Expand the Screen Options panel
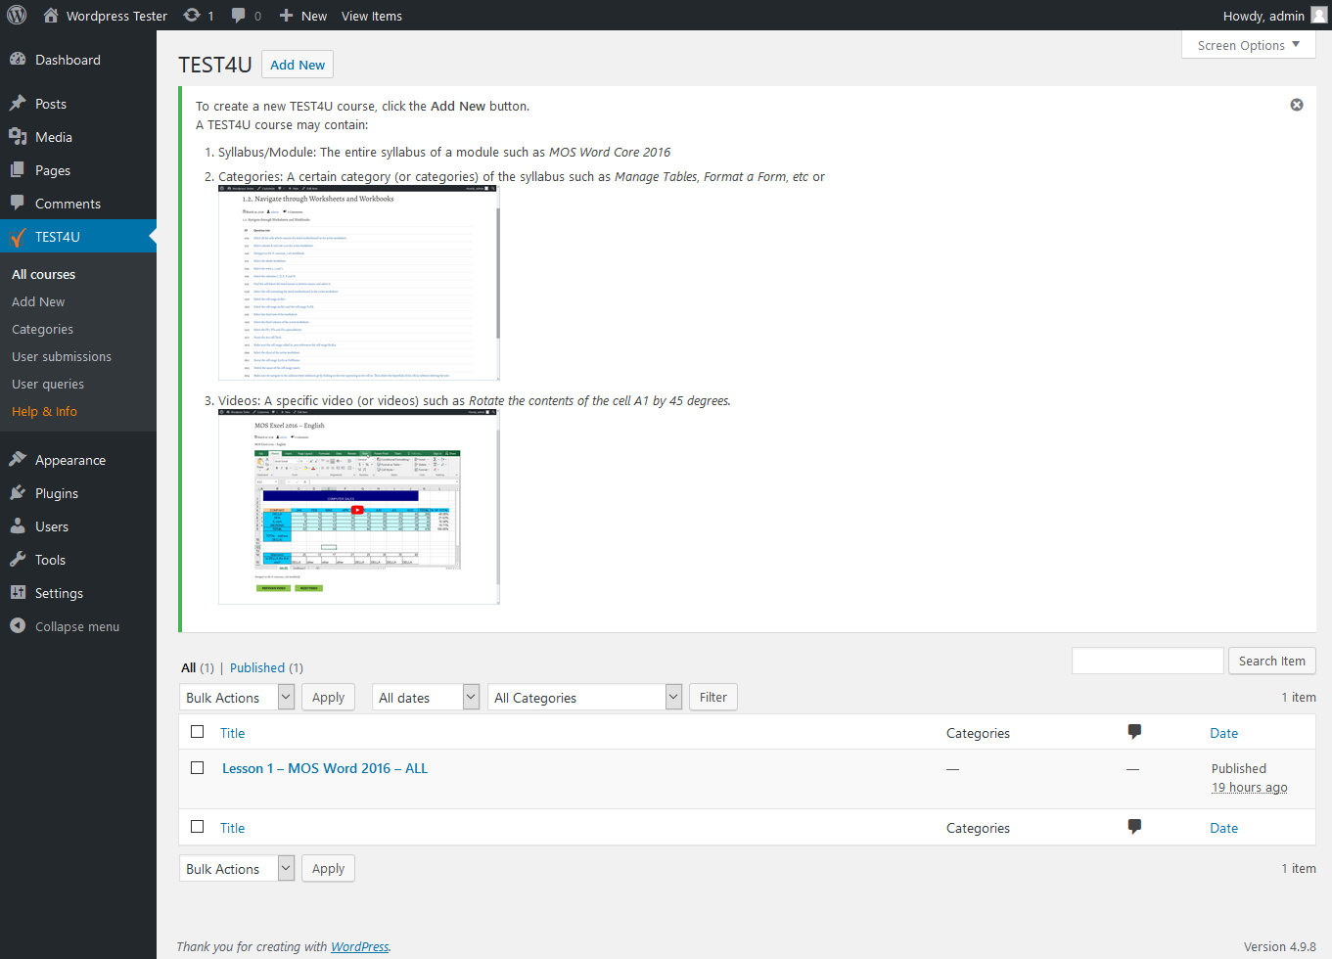Screen dimensions: 1332x959 (x=1249, y=45)
